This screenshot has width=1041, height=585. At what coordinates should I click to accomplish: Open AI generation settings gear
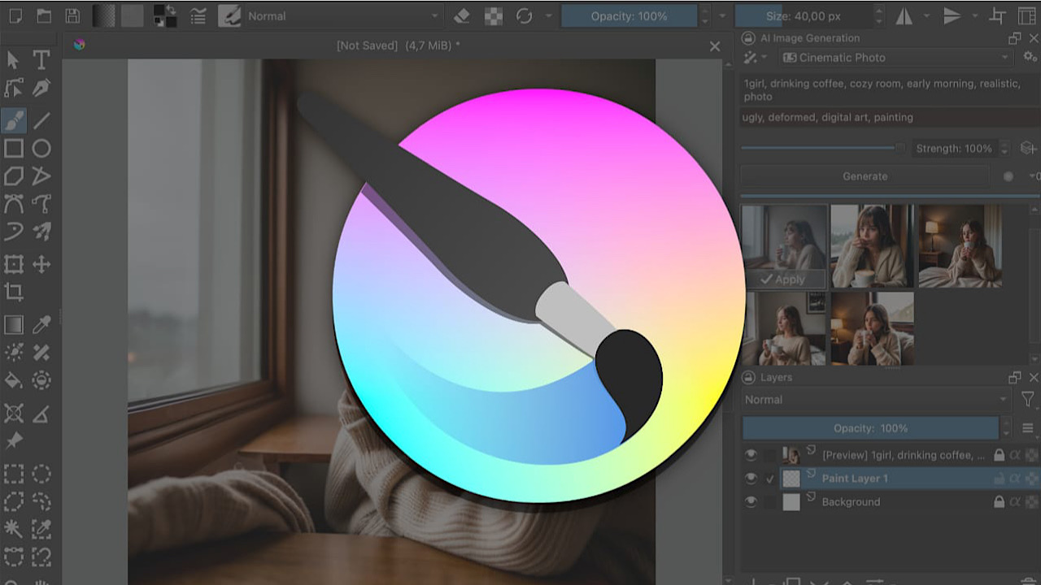[1030, 57]
